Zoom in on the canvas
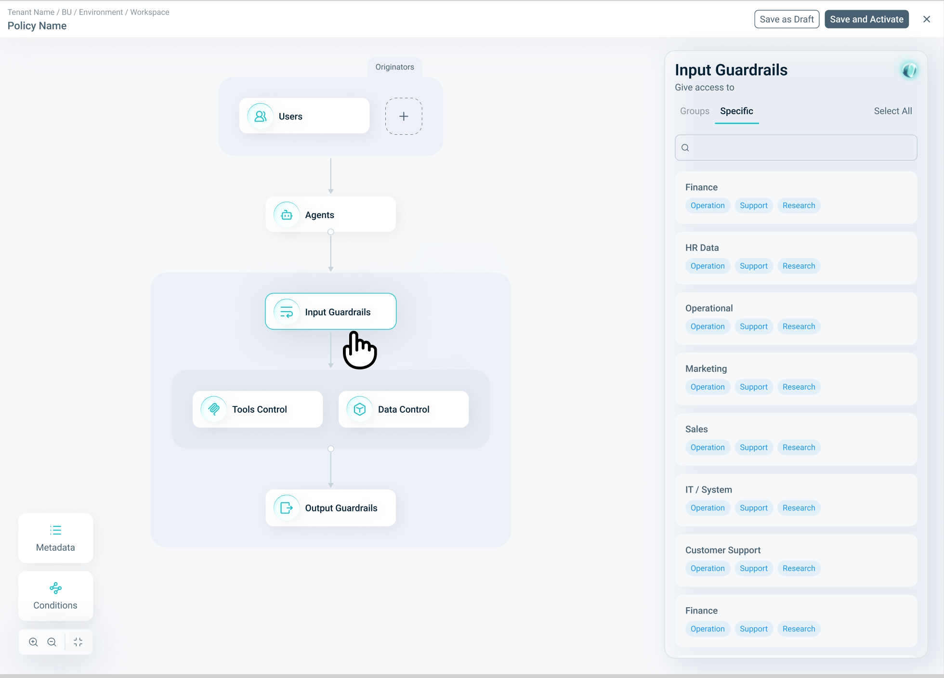Viewport: 944px width, 678px height. pos(33,642)
